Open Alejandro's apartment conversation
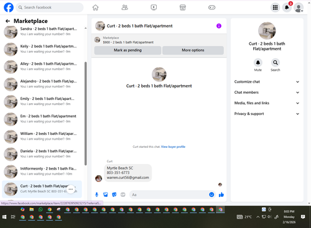 42,84
